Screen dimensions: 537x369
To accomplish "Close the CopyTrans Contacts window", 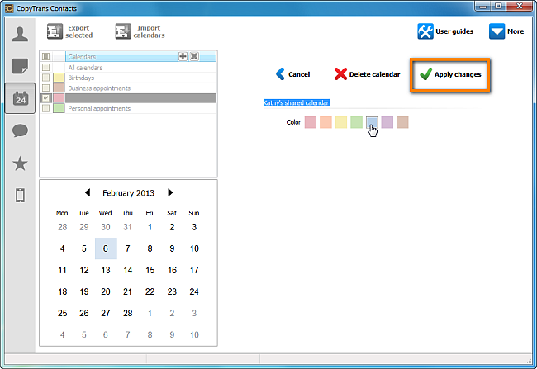I will pos(519,6).
